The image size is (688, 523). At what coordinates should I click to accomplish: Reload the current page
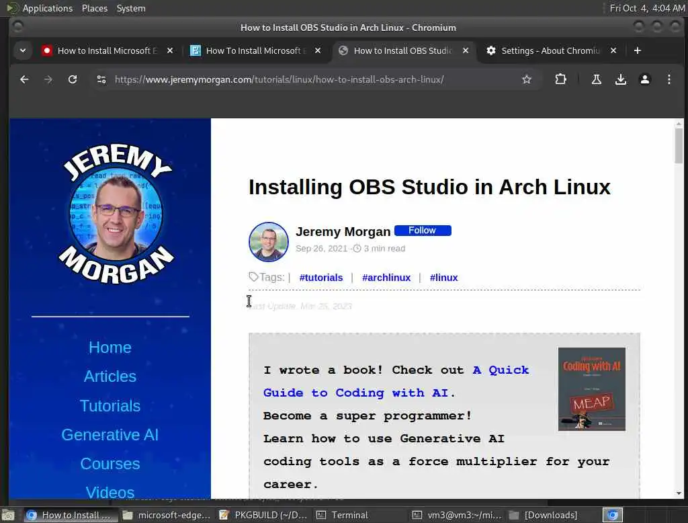pos(73,79)
